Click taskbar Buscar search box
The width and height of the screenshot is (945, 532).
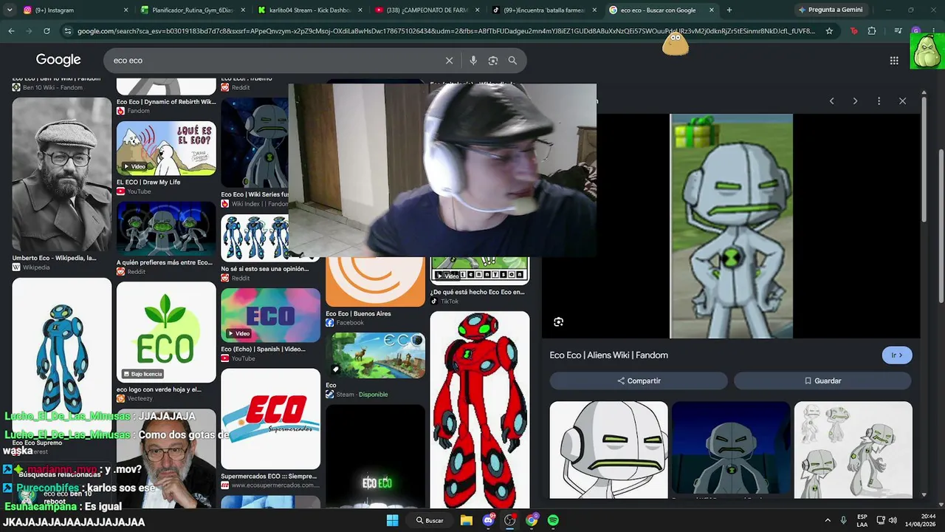[430, 520]
